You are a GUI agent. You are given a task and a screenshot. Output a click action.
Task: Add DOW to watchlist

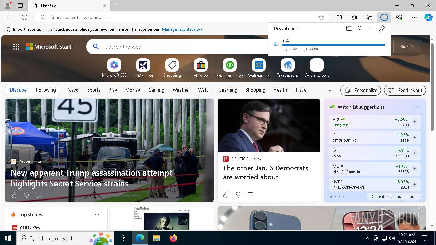tap(414, 153)
